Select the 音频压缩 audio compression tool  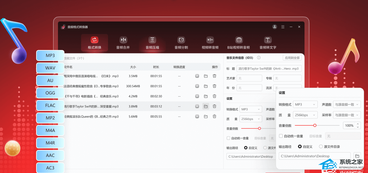tap(152, 43)
